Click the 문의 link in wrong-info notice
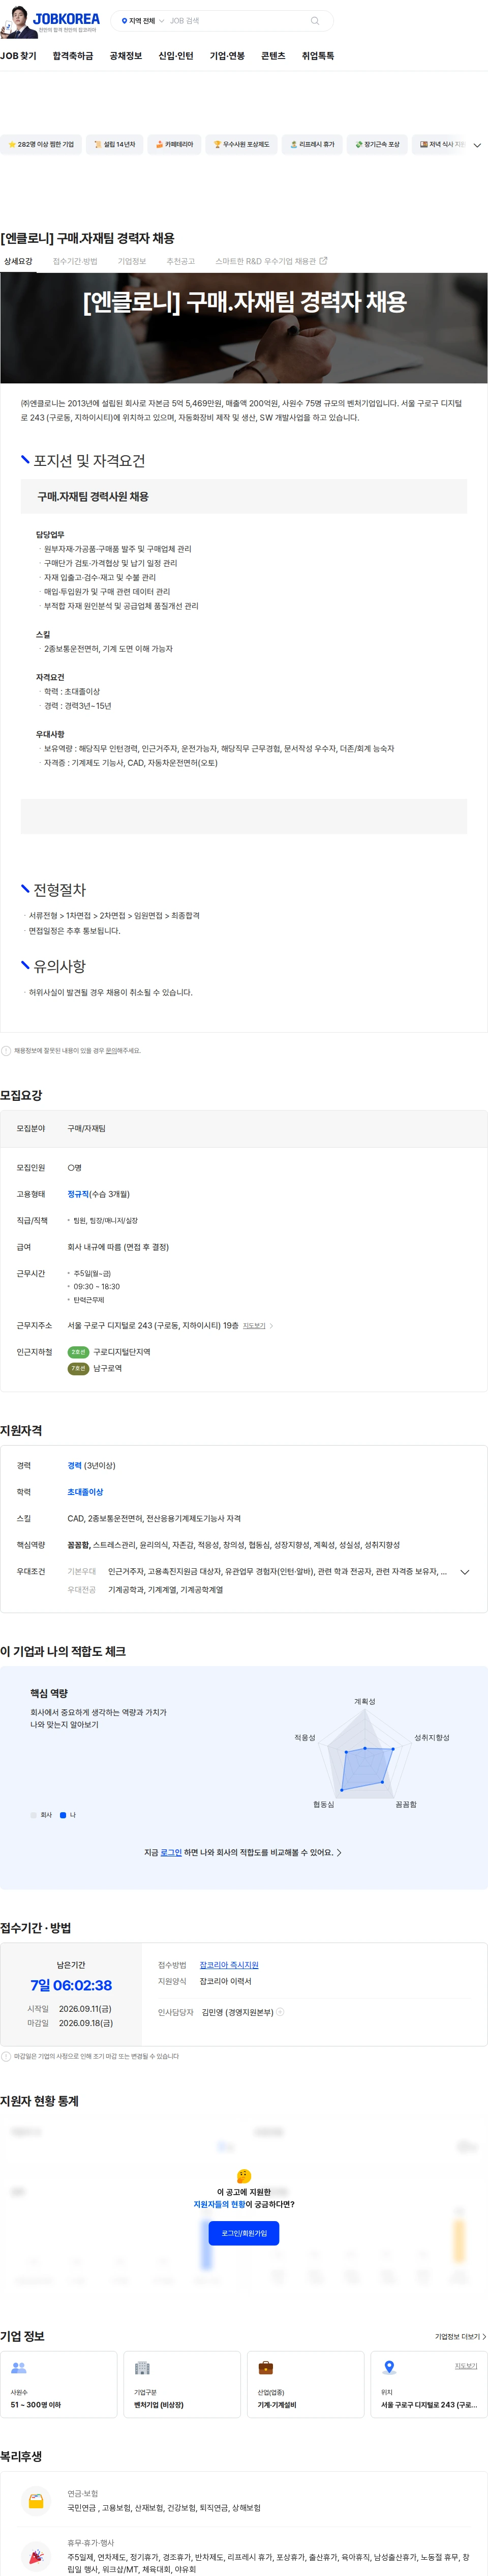Screen dimensions: 488x2576 (111, 1051)
